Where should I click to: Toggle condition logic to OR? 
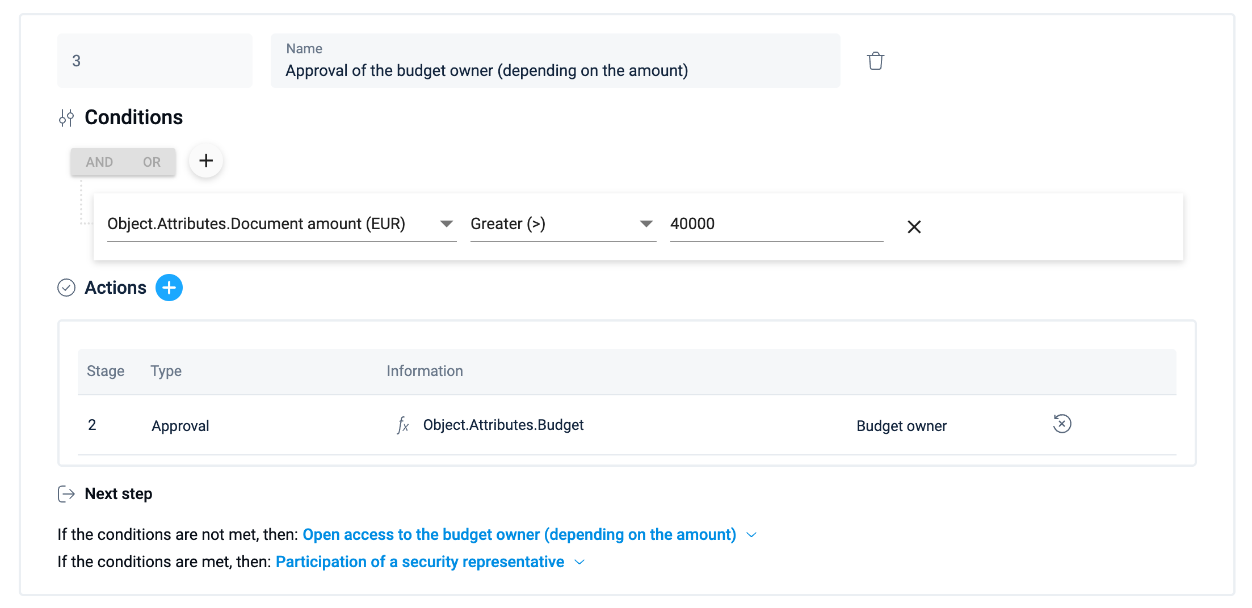pos(152,162)
